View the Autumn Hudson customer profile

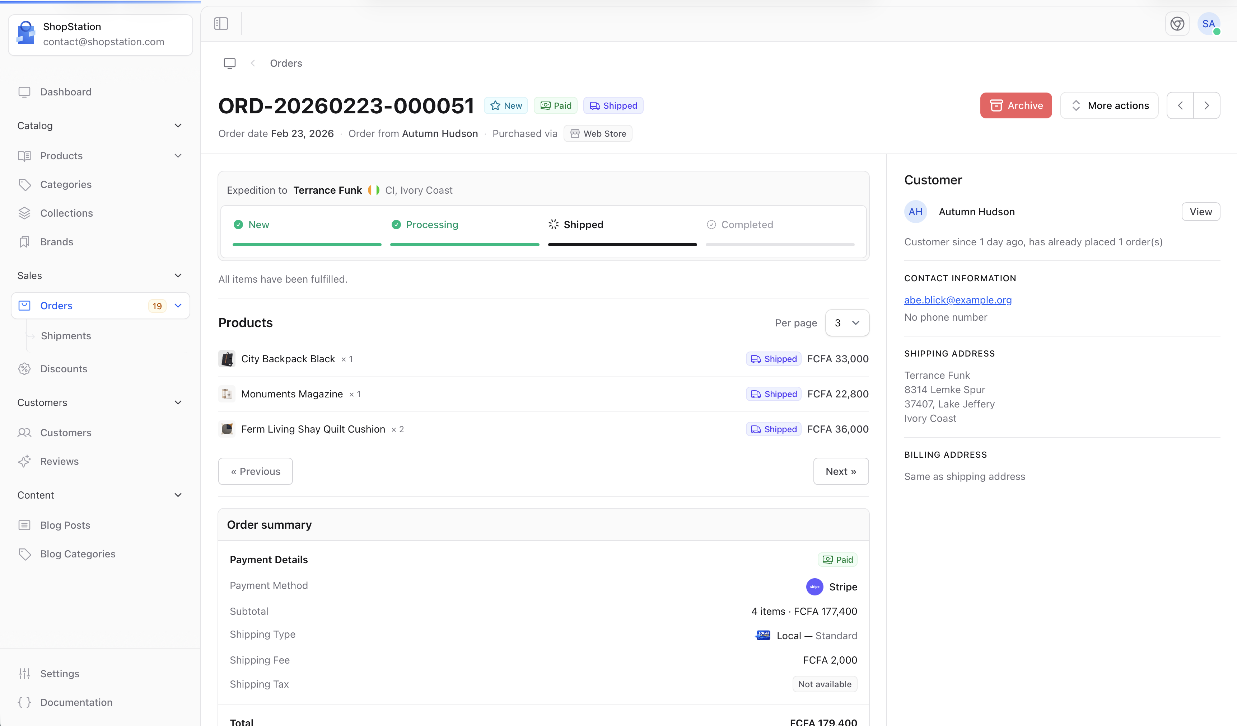(x=1201, y=211)
